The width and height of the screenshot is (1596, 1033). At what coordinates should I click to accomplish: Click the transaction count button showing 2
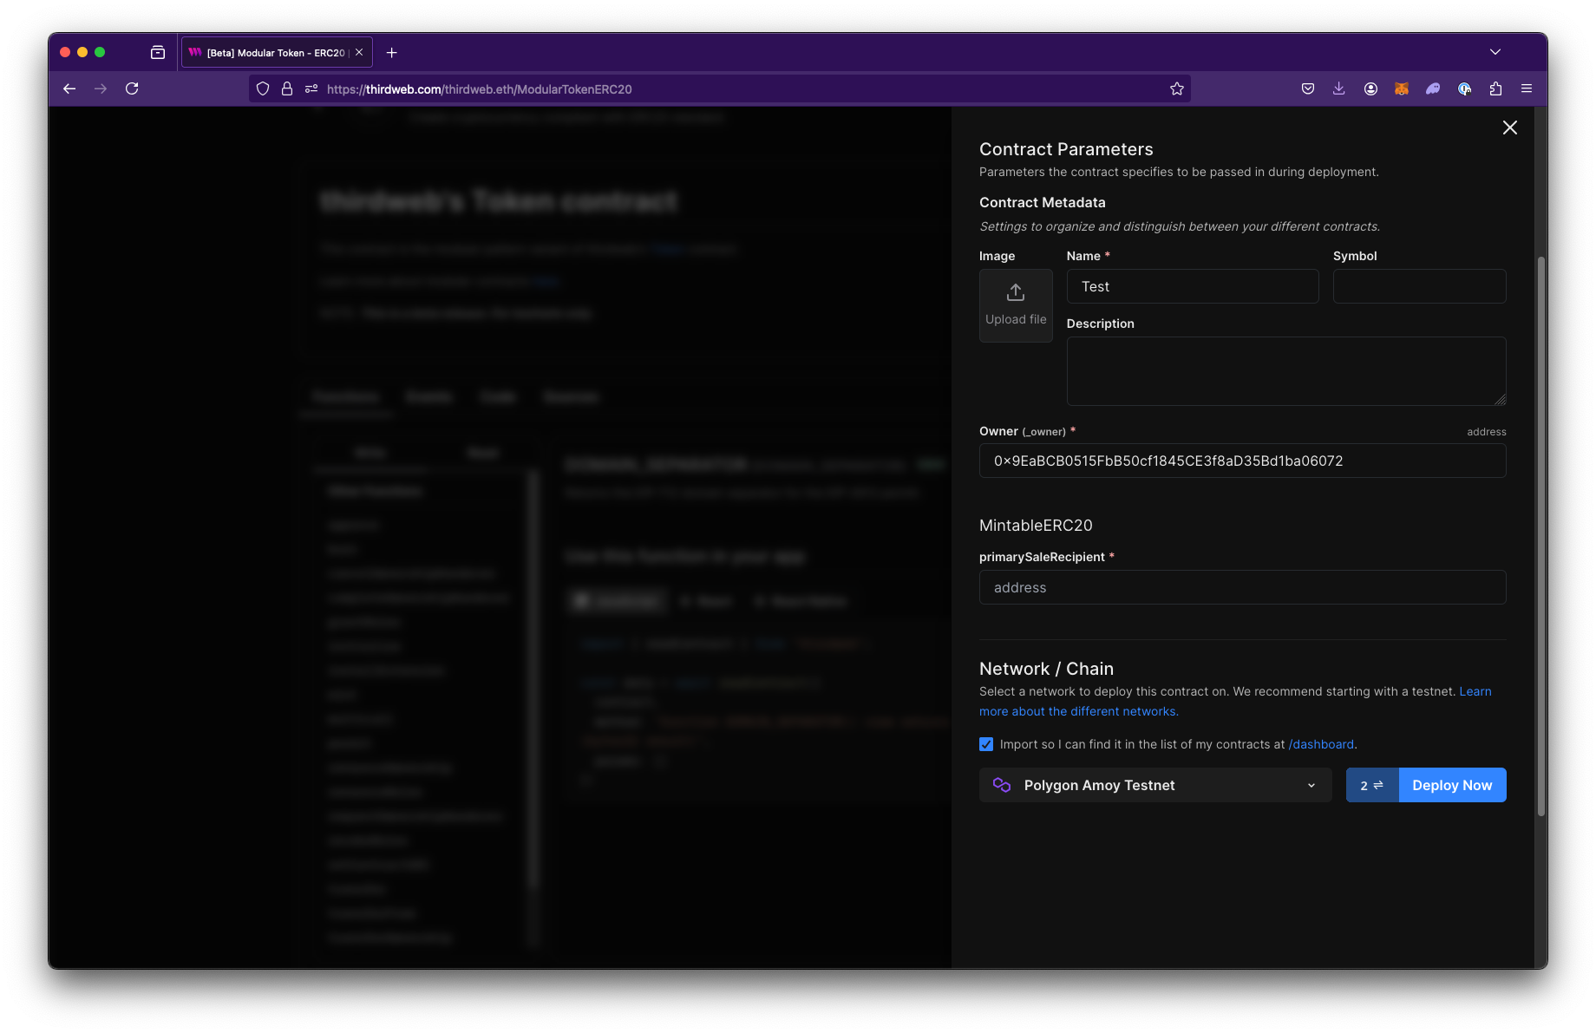tap(1372, 785)
